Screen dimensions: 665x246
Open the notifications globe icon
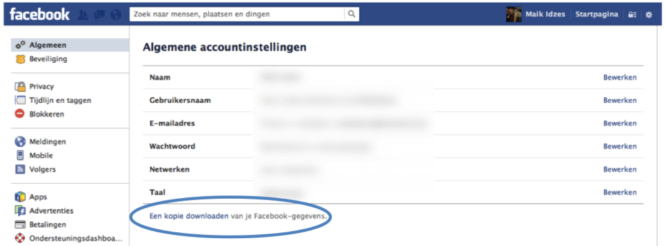(116, 15)
